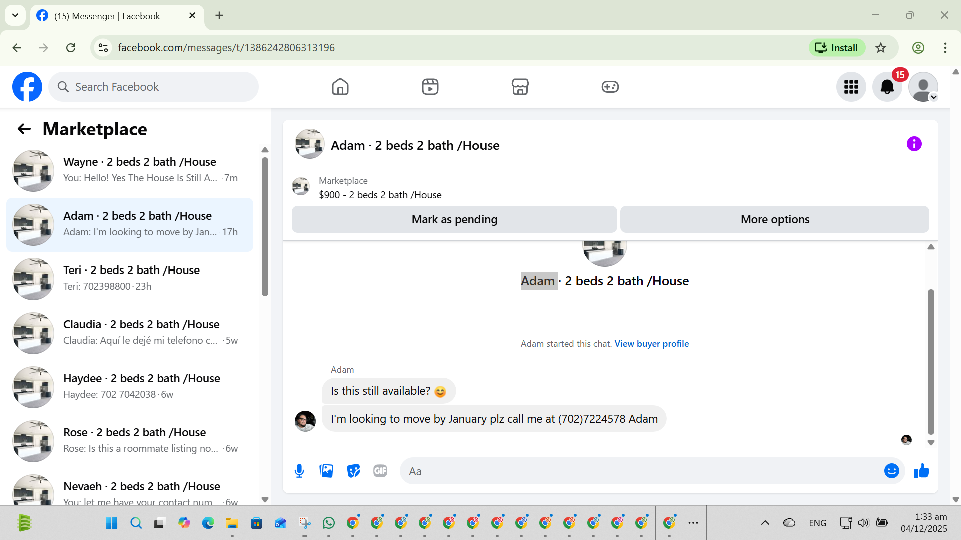
Task: Open the emoji picker
Action: pyautogui.click(x=892, y=471)
